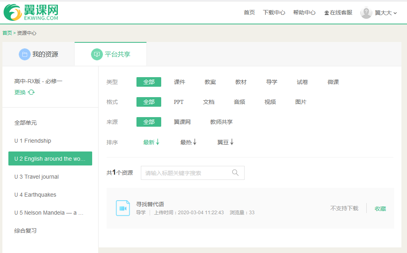Click the upload time 2020-03-04 11:22:43

(201, 213)
